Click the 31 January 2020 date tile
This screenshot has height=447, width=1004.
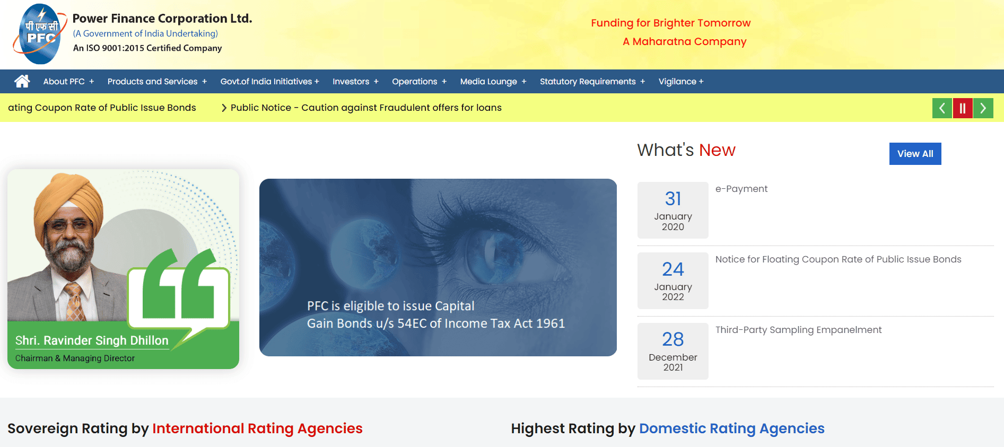pyautogui.click(x=673, y=210)
